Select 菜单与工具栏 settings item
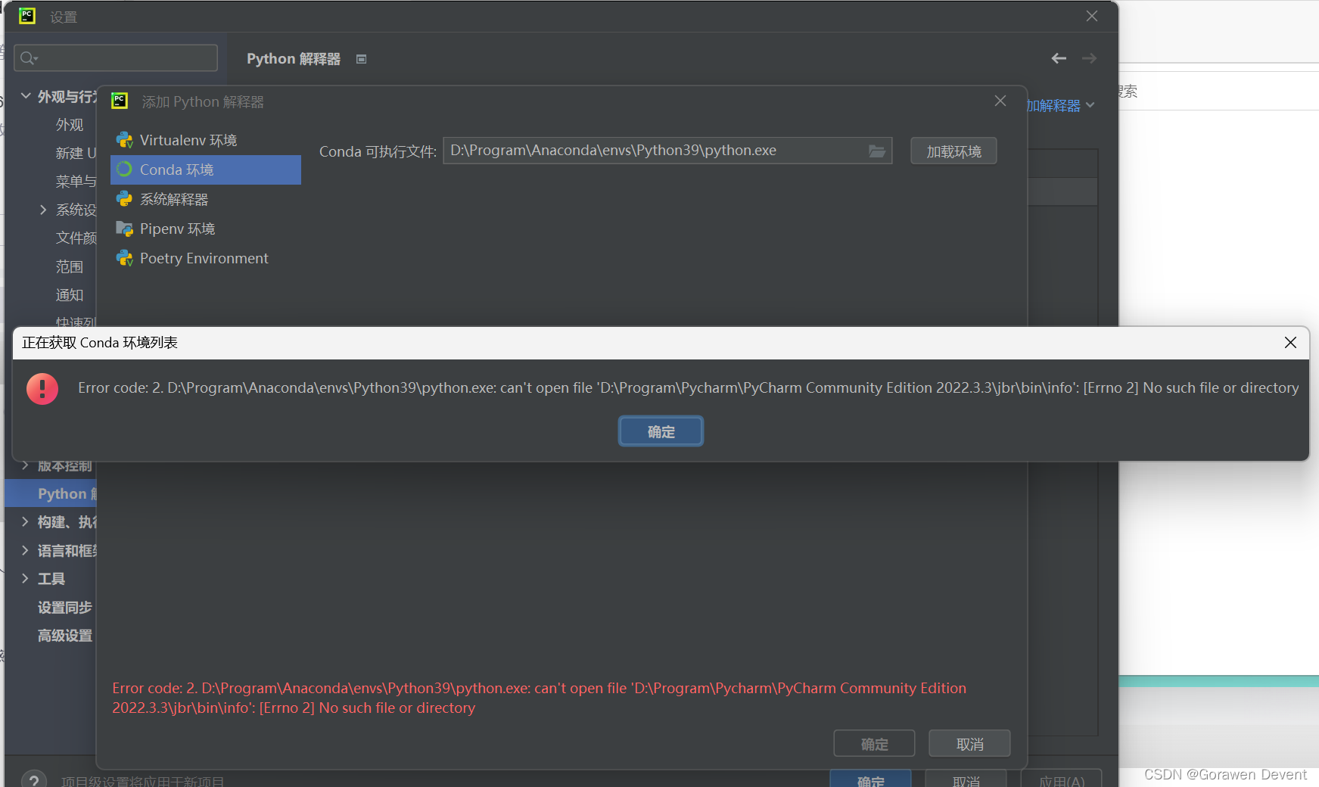 (x=76, y=182)
